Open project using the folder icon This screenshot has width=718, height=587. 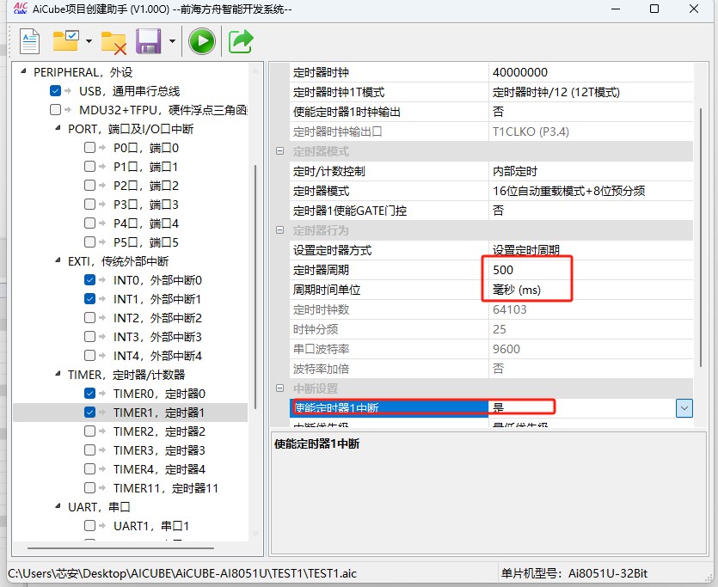click(65, 41)
